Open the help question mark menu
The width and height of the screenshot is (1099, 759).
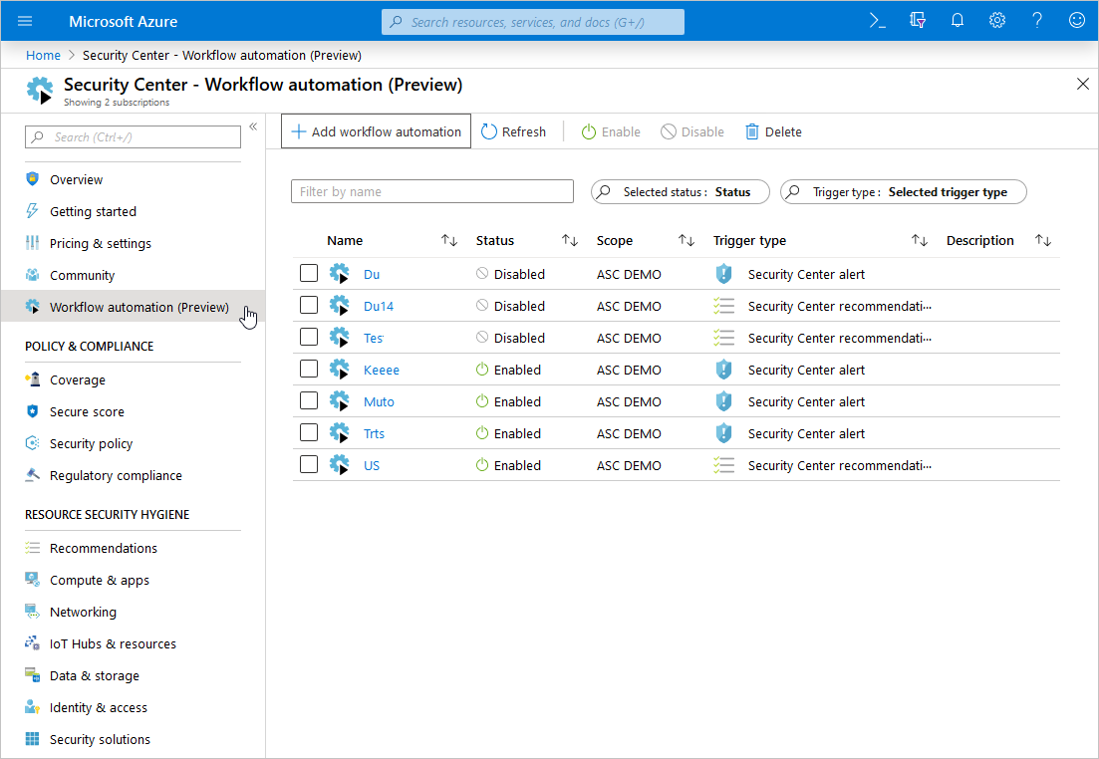pos(1037,21)
